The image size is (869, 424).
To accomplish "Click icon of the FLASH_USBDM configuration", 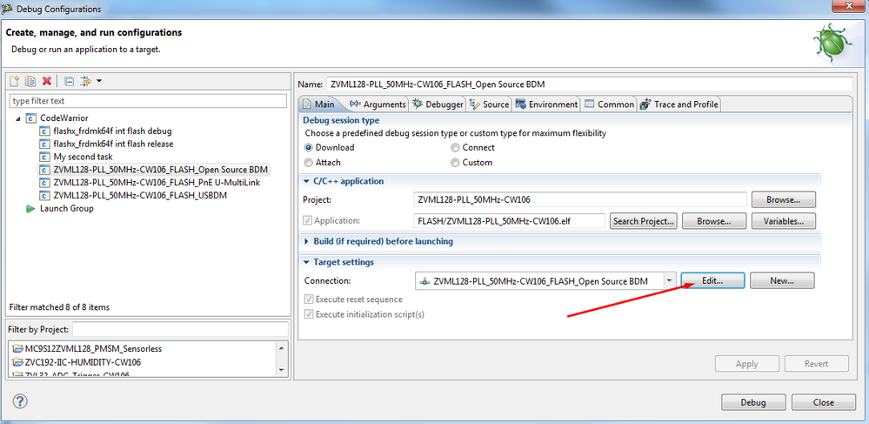I will (x=44, y=195).
